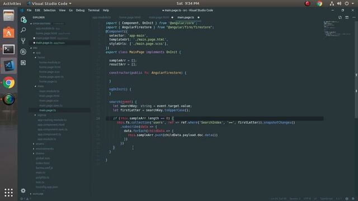The width and height of the screenshot is (358, 201).
Task: Open the File menu
Action: click(x=29, y=10)
